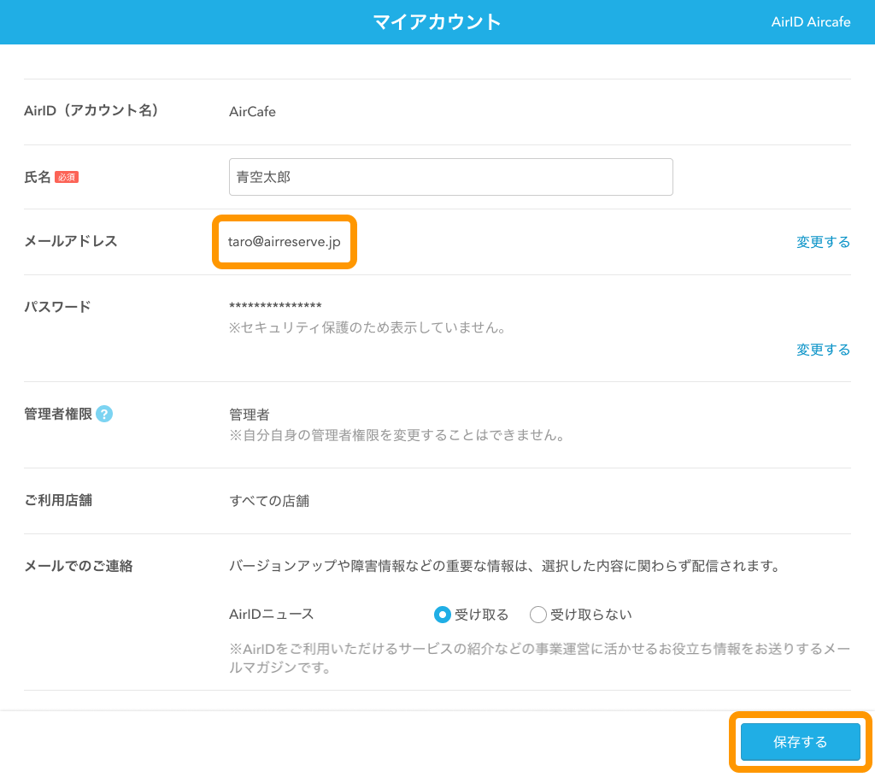Click the マイアカウント page title
Screen dimensions: 875x783
437,21
